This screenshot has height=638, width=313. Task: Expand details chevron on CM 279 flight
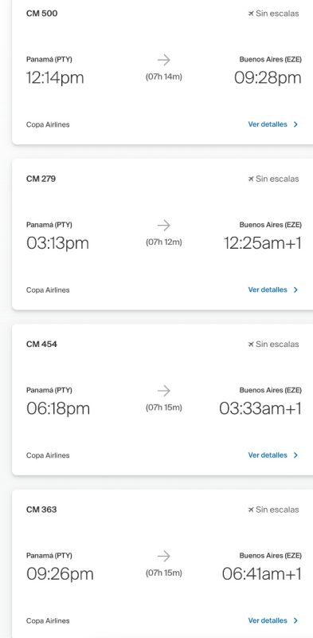coord(295,289)
